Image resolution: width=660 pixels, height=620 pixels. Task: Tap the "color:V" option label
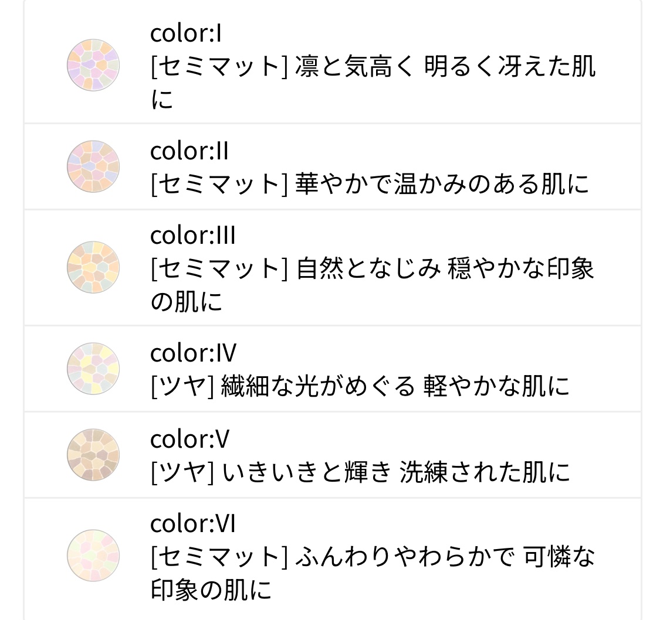(x=189, y=440)
